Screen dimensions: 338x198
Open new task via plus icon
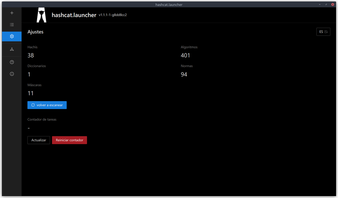point(12,13)
